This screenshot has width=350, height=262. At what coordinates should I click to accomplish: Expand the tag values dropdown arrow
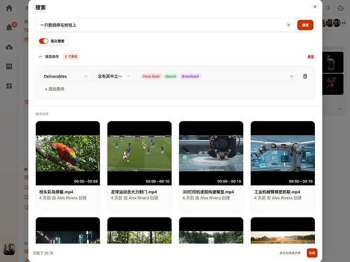tap(292, 77)
